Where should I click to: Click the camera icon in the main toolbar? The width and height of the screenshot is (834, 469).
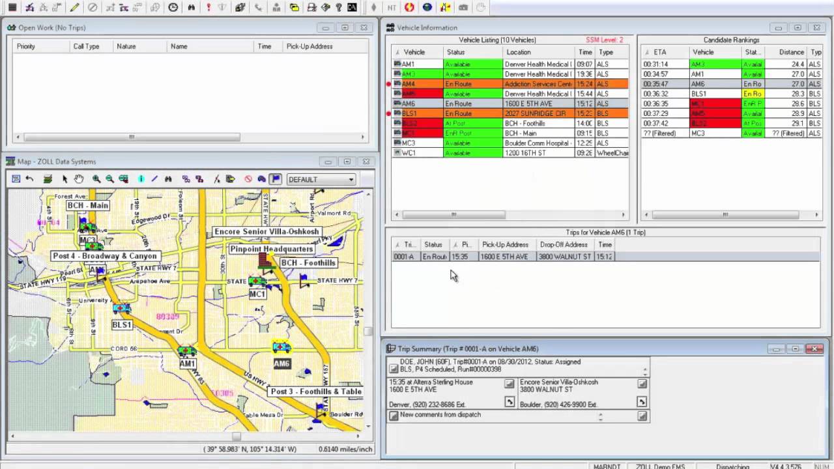coord(463,7)
